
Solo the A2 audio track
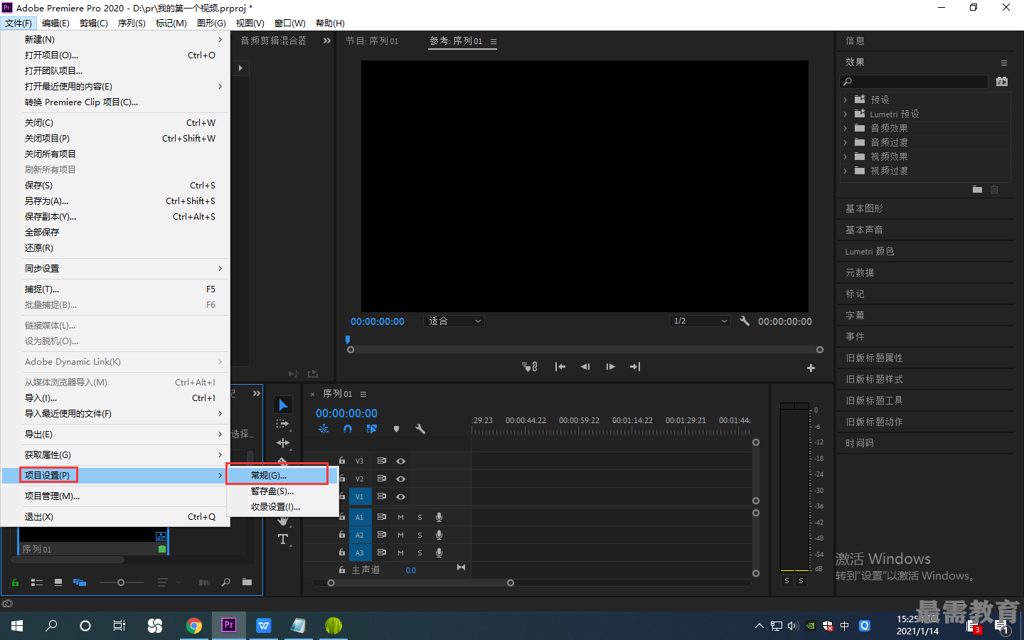(420, 535)
